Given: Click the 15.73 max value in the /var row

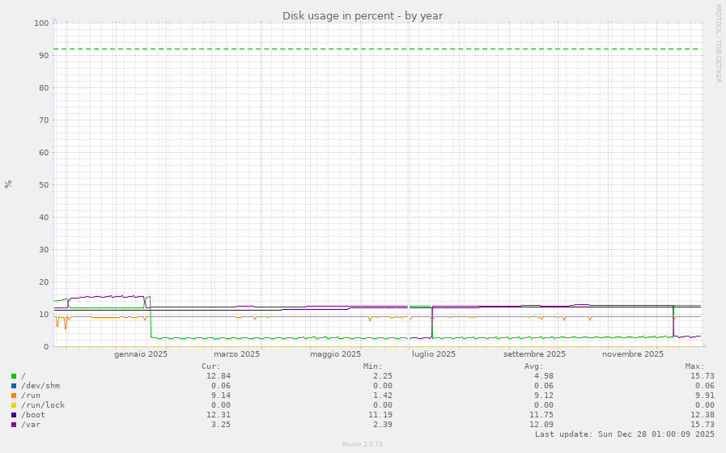Looking at the screenshot, I should (x=703, y=425).
